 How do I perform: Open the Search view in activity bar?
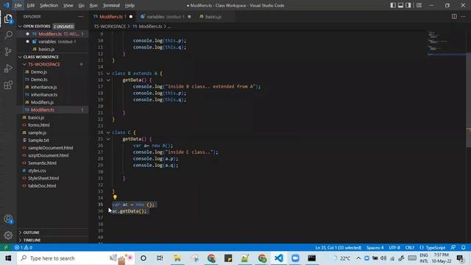[x=8, y=35]
